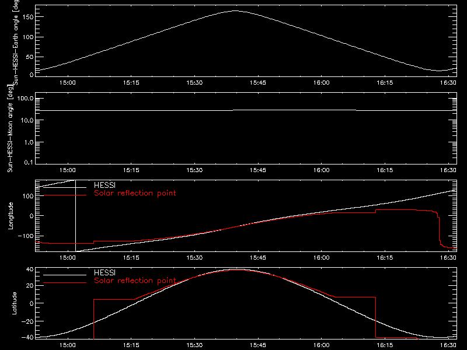This screenshot has width=467, height=350.
Task: Click the -100 tick on Longitude plot
Action: point(26,236)
